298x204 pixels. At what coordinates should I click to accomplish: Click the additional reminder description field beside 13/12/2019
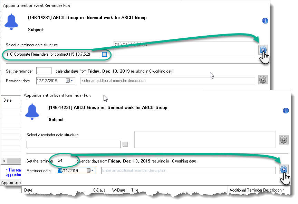click(x=167, y=81)
